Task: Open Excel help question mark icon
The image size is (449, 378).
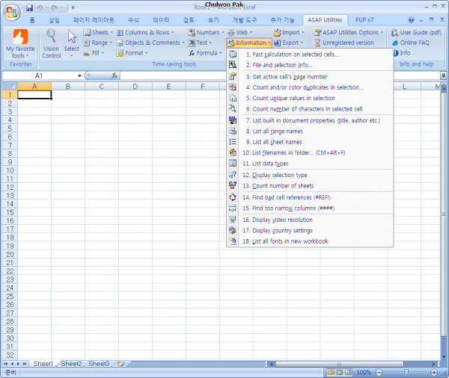Action: [411, 19]
